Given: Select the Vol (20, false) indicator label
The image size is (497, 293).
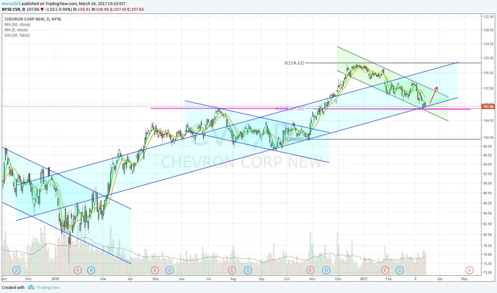Looking at the screenshot, I should click(17, 35).
